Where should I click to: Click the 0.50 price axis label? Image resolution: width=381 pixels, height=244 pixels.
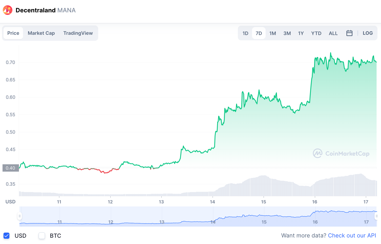(x=11, y=132)
